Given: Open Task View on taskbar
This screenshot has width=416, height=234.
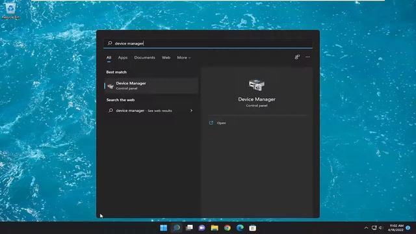Looking at the screenshot, I should 189,228.
